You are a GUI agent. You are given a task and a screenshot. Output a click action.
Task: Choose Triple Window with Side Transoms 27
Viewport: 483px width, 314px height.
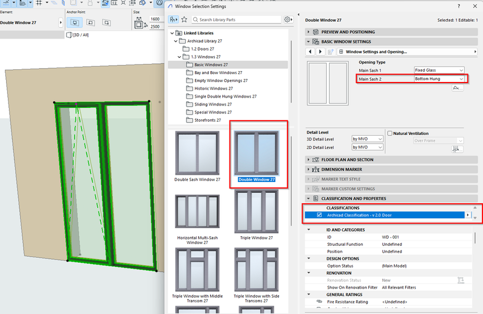coord(256,270)
